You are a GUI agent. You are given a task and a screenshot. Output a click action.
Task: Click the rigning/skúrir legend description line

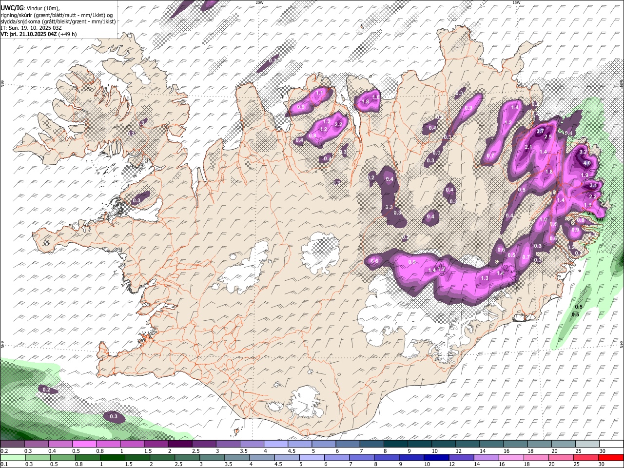point(57,15)
